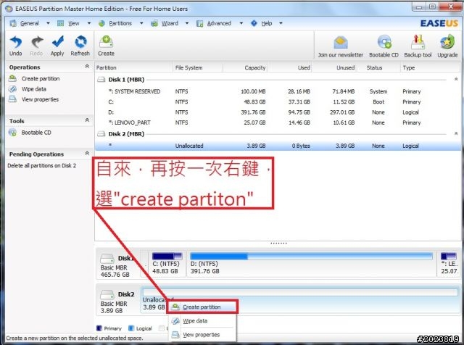Image resolution: width=464 pixels, height=345 pixels.
Task: Open the Partitions menu dropdown arrow
Action: pyautogui.click(x=141, y=23)
